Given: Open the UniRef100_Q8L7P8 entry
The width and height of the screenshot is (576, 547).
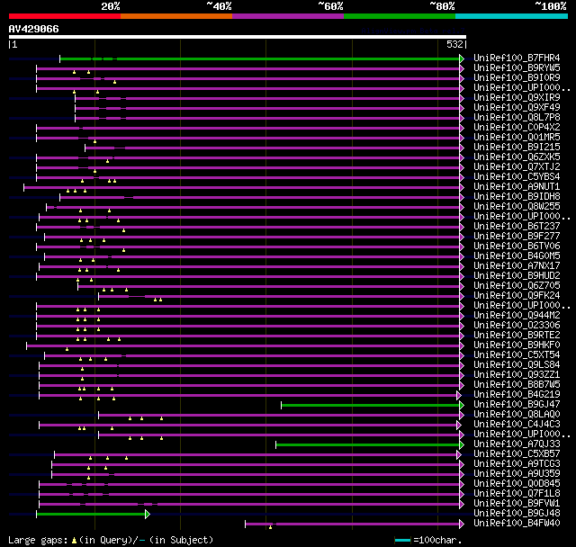Looking at the screenshot, I should pos(517,118).
